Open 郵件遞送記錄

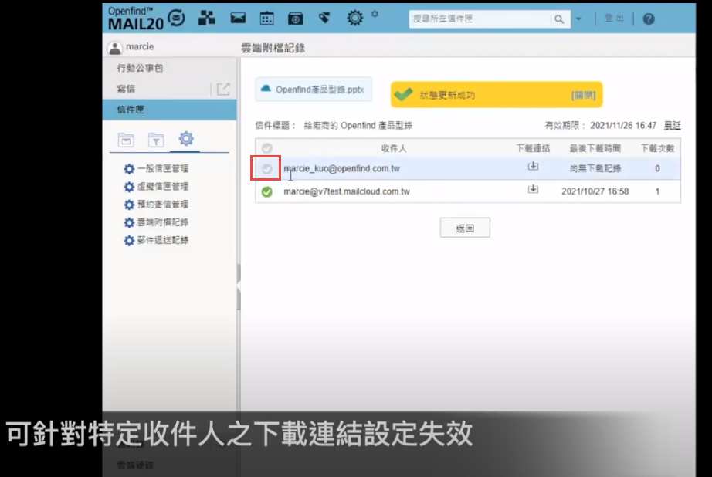[157, 240]
